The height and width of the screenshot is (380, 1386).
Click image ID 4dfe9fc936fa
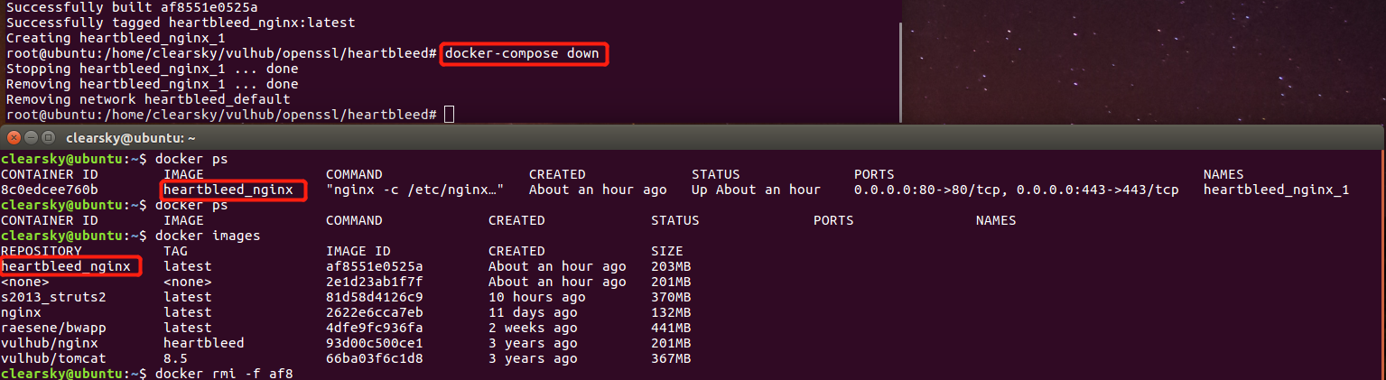(375, 328)
